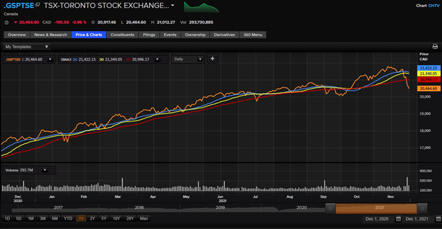Screen dimensions: 442x229
Task: Click 2019 in the overview timeline
Action: 220,208
